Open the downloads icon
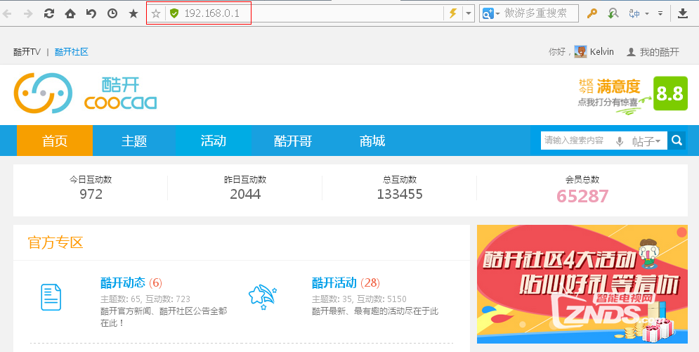The height and width of the screenshot is (352, 699). coord(683,13)
